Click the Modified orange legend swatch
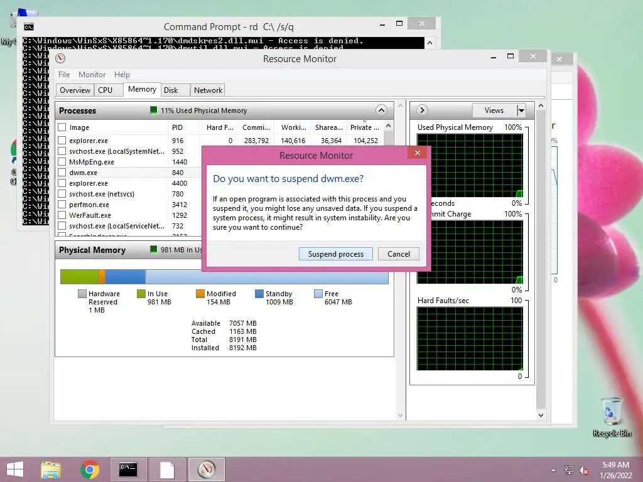 click(200, 294)
